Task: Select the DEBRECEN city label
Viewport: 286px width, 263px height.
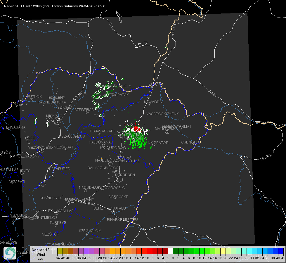Action: 125,175
